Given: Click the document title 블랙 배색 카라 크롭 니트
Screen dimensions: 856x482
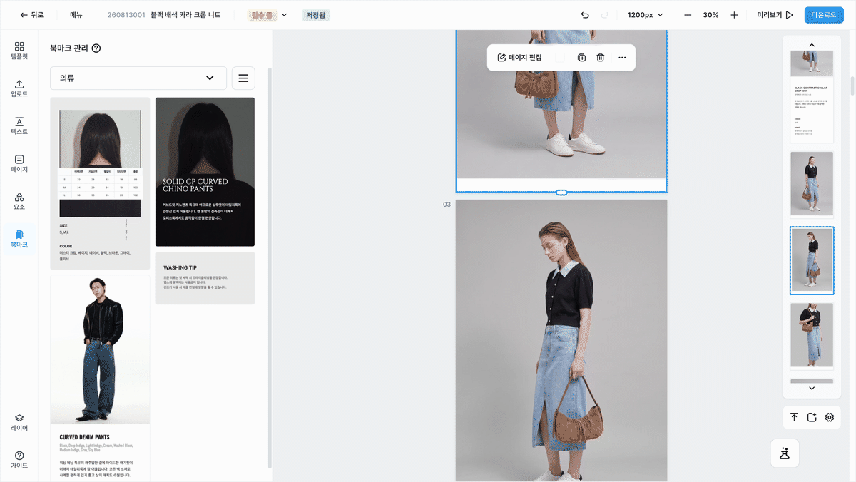Looking at the screenshot, I should (185, 15).
